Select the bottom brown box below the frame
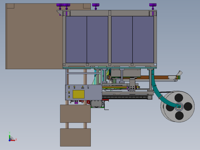Image resolution: width=200 pixels, height=150 pixels. (75, 137)
